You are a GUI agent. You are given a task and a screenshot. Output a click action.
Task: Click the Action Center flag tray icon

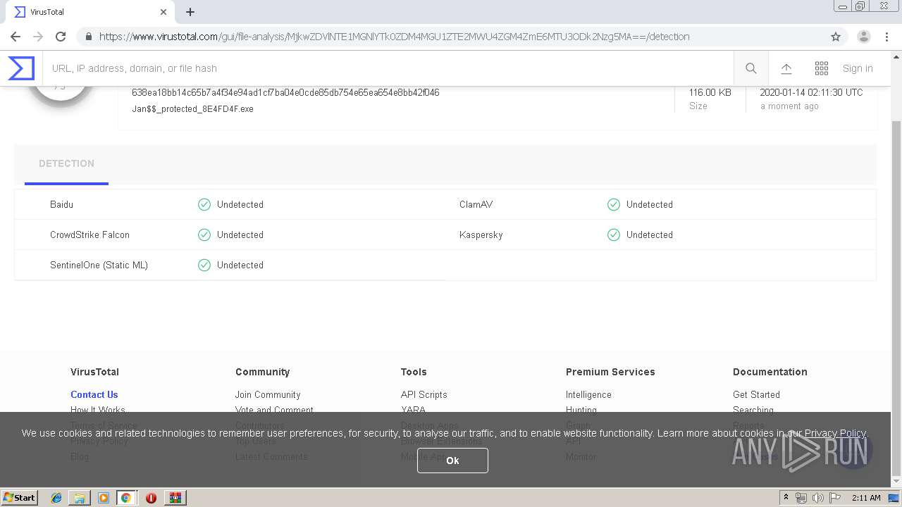click(834, 498)
